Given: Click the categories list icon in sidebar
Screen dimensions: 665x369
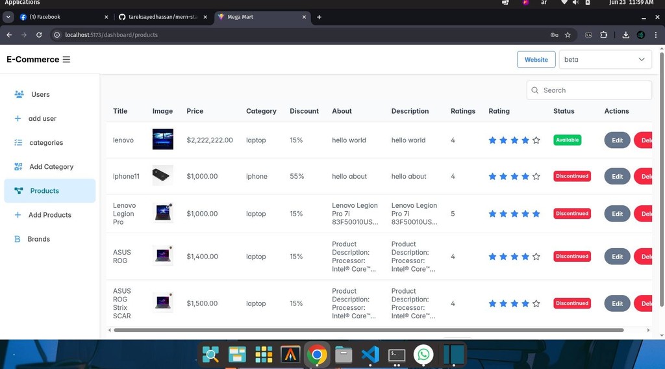Looking at the screenshot, I should coord(18,143).
